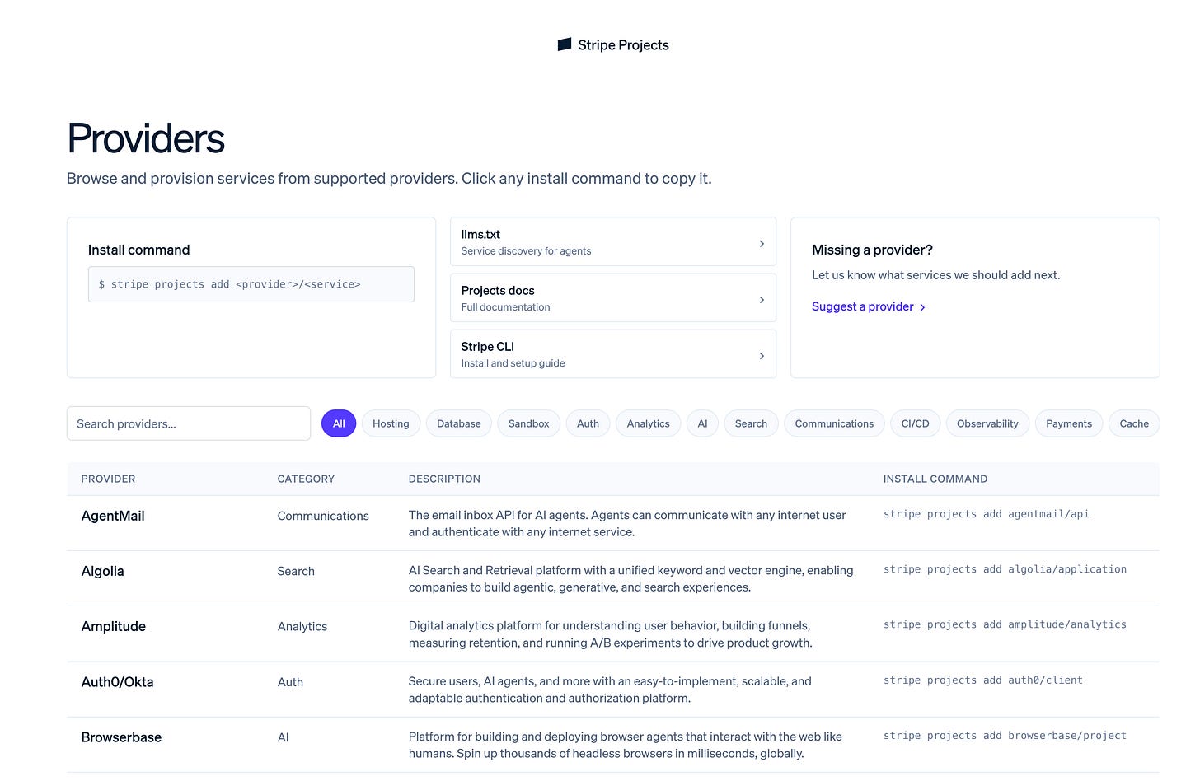Open Projects docs card chevron arrow
The image size is (1200, 781).
tap(762, 299)
